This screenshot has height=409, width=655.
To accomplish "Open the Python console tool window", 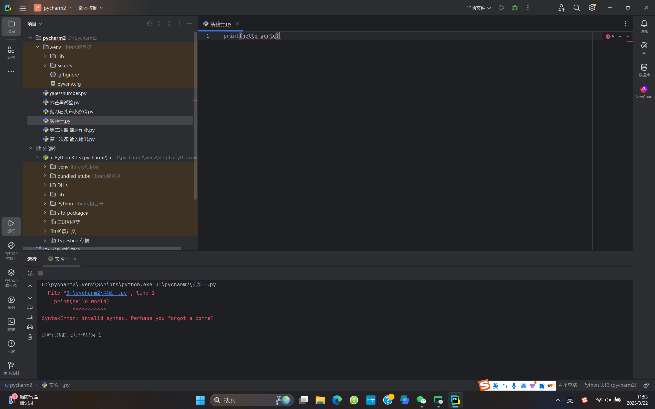I will [x=11, y=250].
